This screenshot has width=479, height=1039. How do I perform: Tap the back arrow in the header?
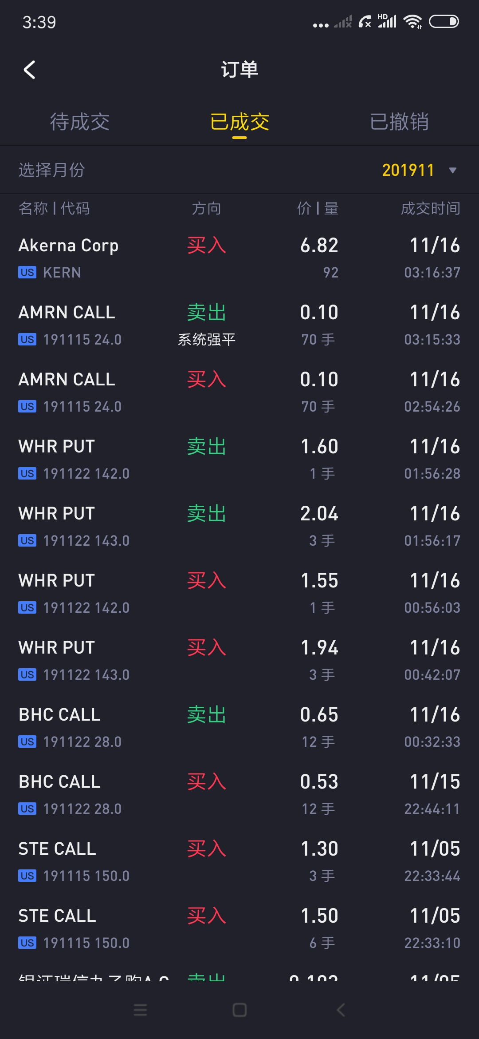pos(29,70)
